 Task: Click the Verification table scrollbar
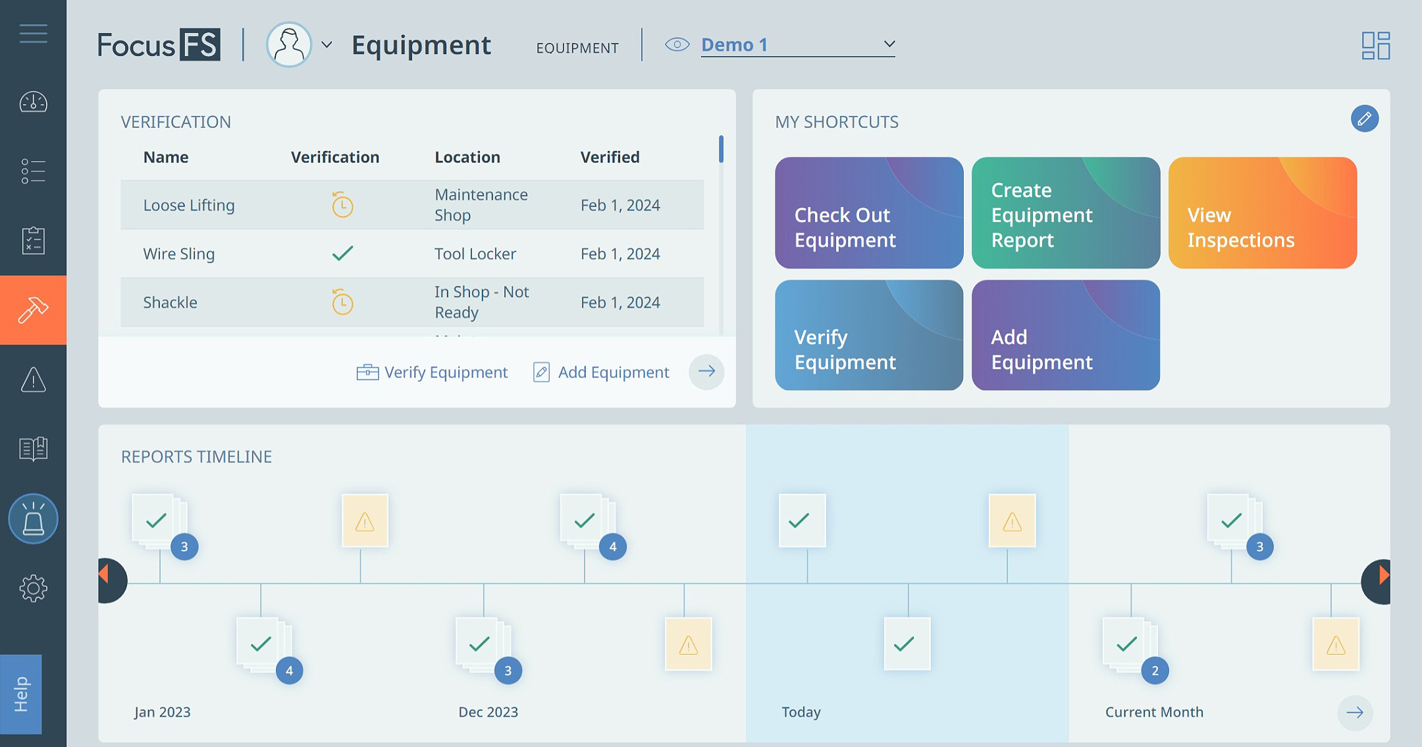click(721, 149)
